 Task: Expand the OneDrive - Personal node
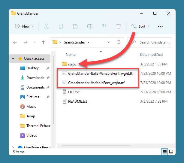(13, 147)
